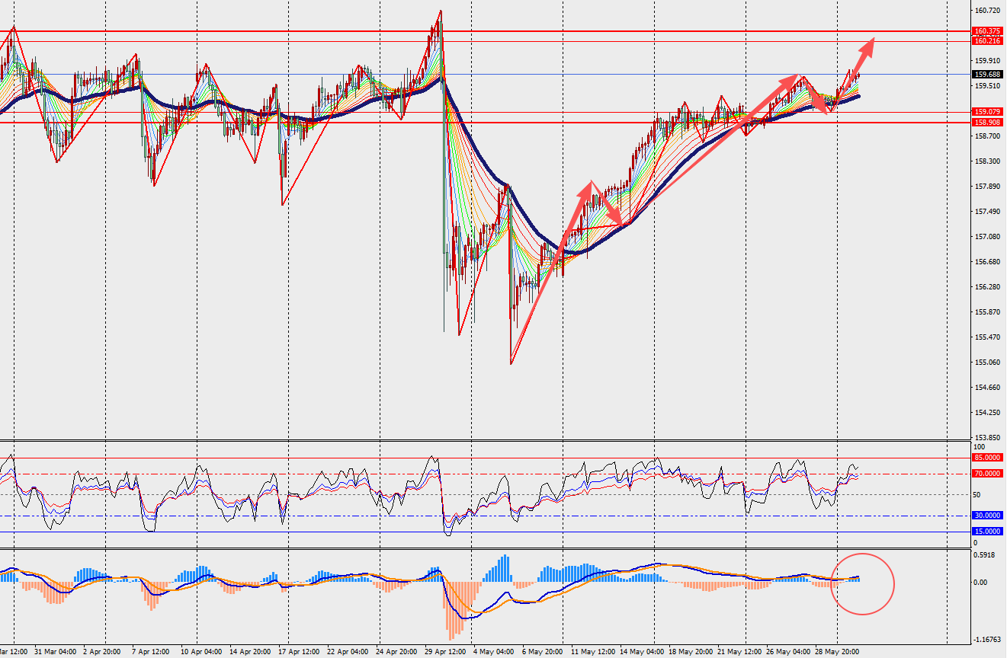Viewport: 1007px width, 658px height.
Task: Click the MACD scale minimum -1.16763
Action: [x=988, y=640]
